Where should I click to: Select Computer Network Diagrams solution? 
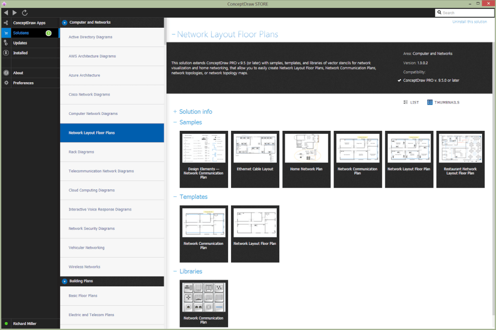point(112,113)
